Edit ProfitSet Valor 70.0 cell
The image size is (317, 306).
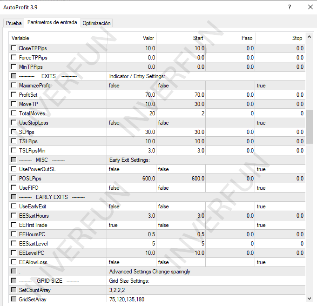[132, 95]
